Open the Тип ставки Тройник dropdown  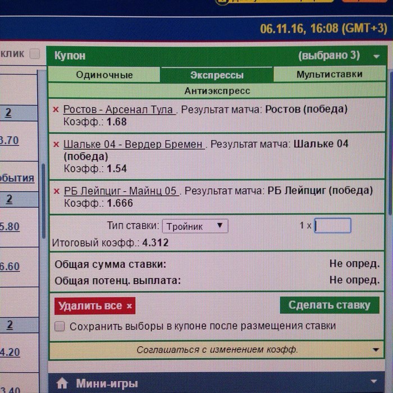195,226
